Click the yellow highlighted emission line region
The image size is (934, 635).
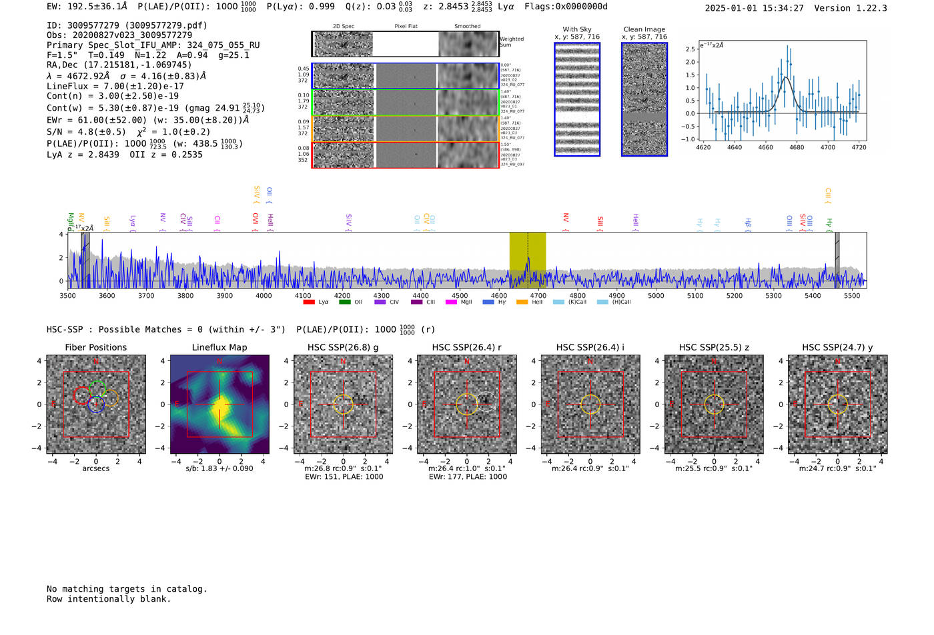528,260
